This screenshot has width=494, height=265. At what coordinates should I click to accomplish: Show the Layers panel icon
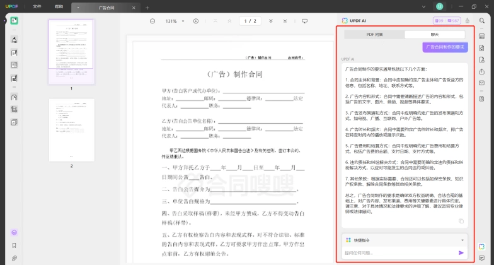pos(14,232)
